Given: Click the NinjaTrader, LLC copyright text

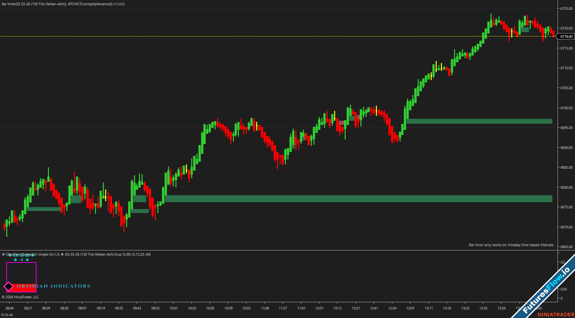Looking at the screenshot, I should [x=20, y=297].
